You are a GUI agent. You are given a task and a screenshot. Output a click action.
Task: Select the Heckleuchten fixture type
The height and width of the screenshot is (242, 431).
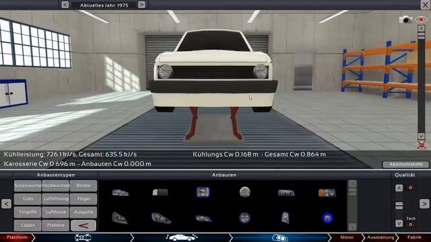(55, 186)
